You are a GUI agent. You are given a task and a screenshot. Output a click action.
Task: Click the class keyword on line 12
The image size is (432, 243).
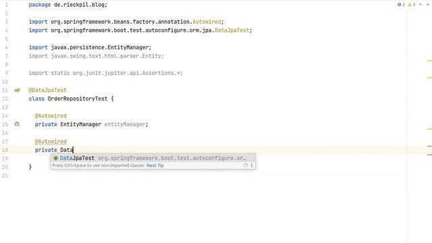click(x=36, y=99)
